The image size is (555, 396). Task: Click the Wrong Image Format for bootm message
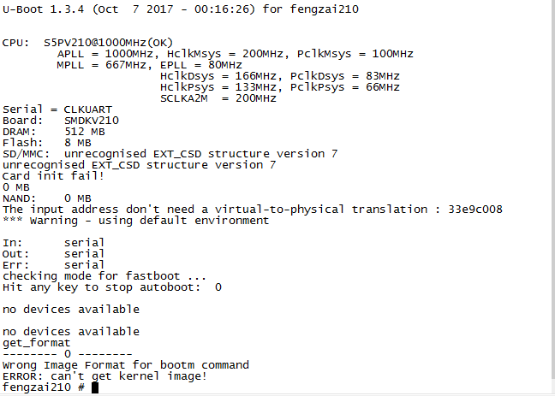click(126, 365)
